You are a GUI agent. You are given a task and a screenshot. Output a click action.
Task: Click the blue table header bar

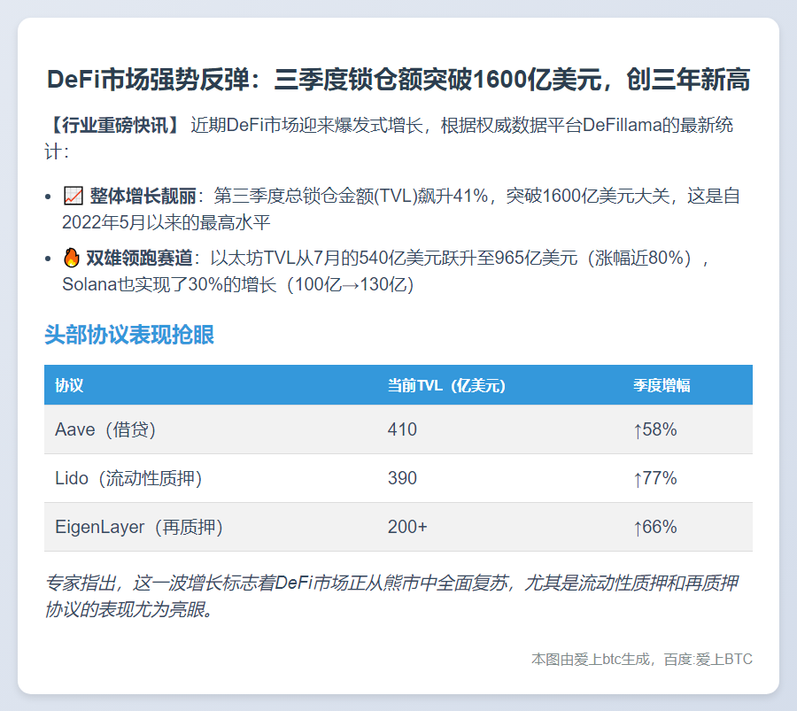coord(398,385)
